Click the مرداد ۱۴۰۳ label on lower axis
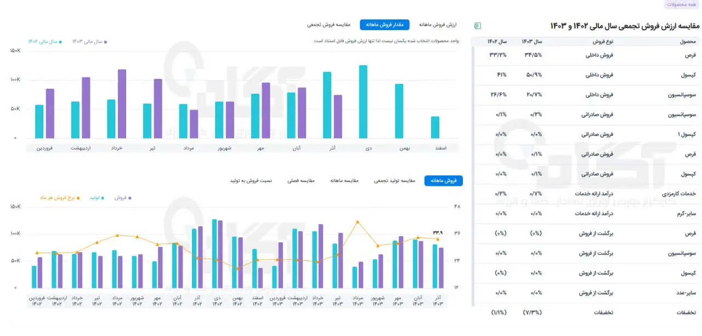The image size is (702, 336). click(x=358, y=300)
